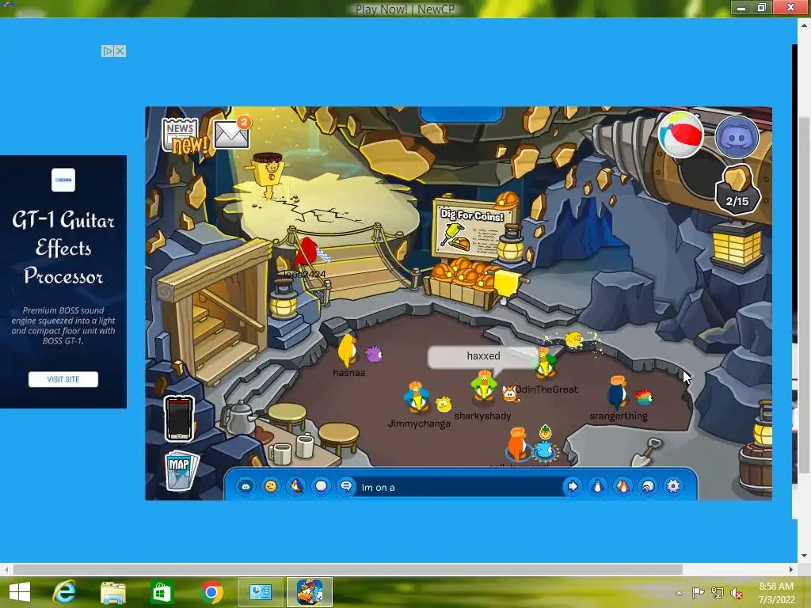Open the player card penguin icon
Image resolution: width=811 pixels, height=608 pixels.
[x=597, y=487]
